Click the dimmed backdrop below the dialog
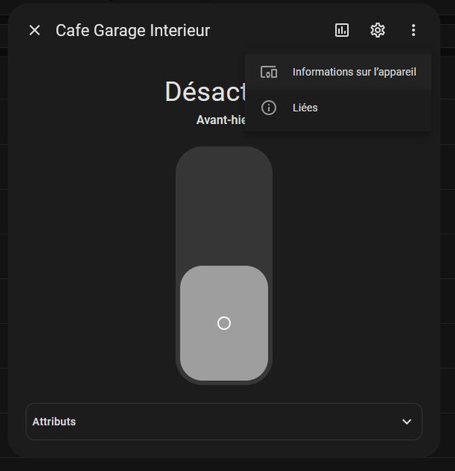 point(228,465)
